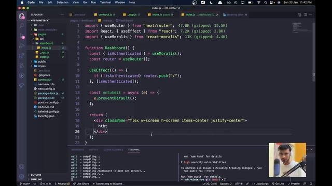Screen dimensions: 332x186
Task: Click the open changes icon in editor toolbar
Action: tap(300, 15)
